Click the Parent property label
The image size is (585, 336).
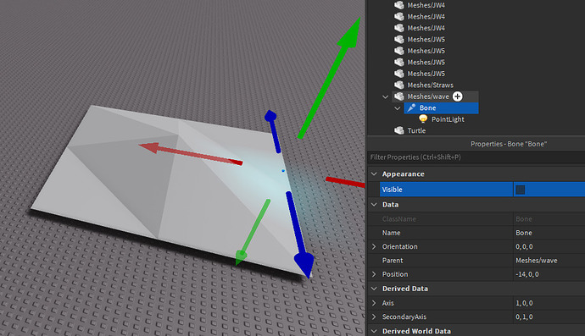[x=392, y=261]
